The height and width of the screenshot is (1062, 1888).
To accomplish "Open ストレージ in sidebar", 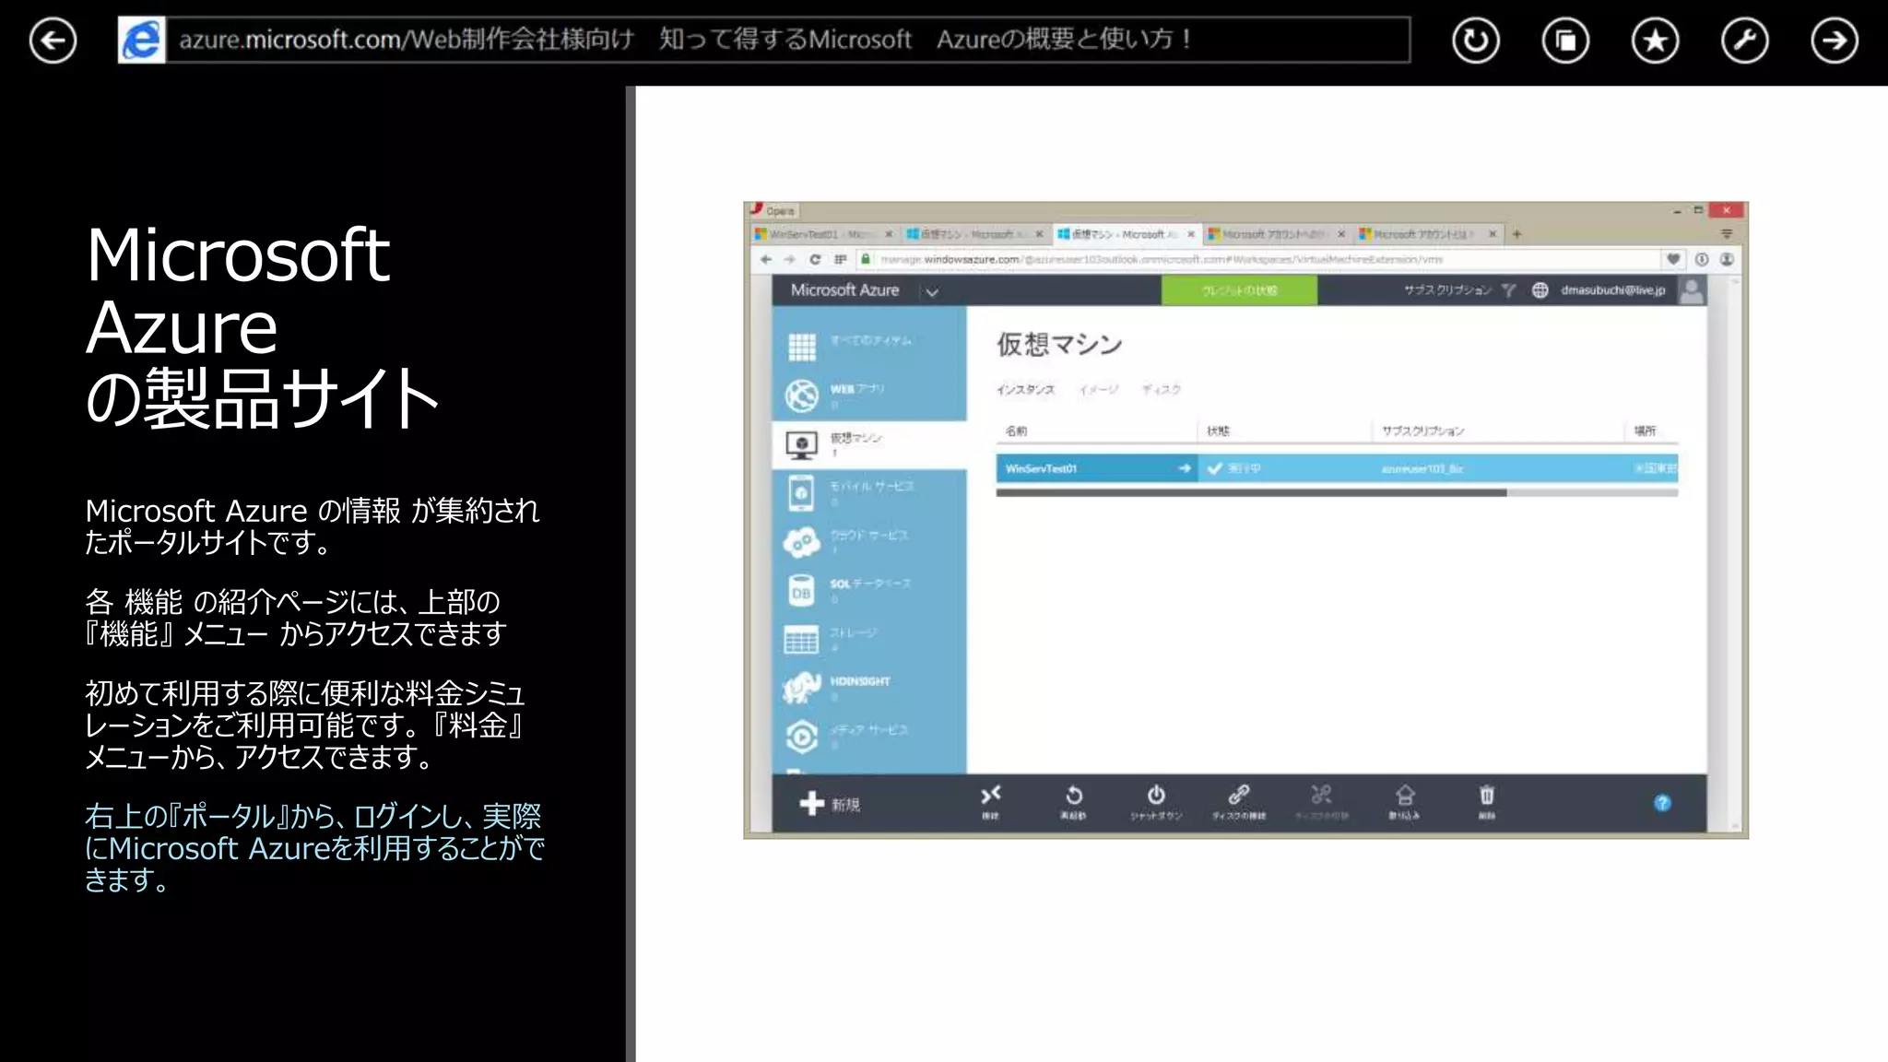I will [868, 639].
